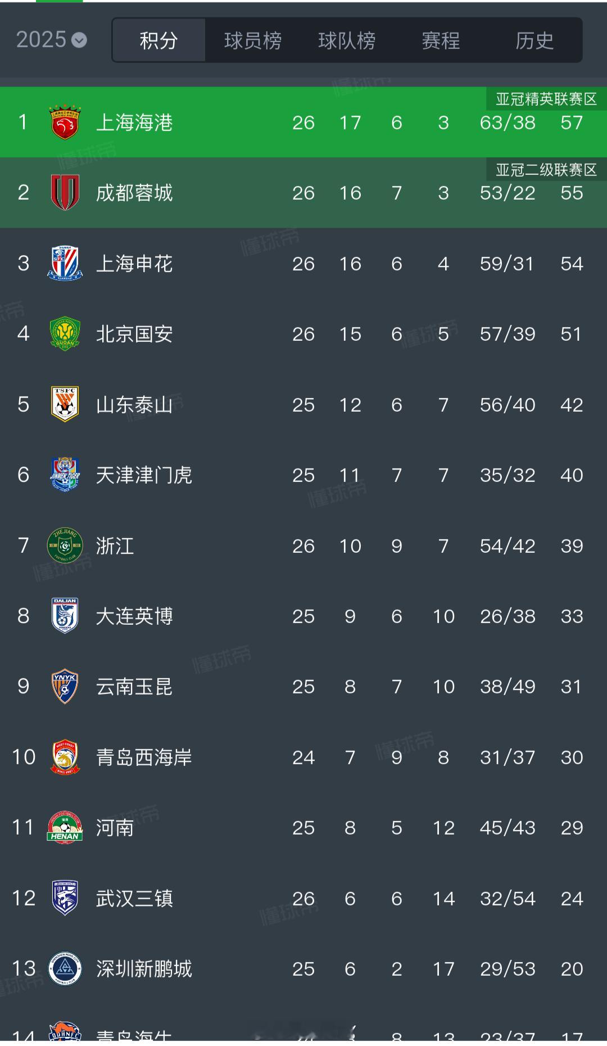Switch to the 球队榜 tab
Viewport: 607px width, 1046px height.
point(347,40)
